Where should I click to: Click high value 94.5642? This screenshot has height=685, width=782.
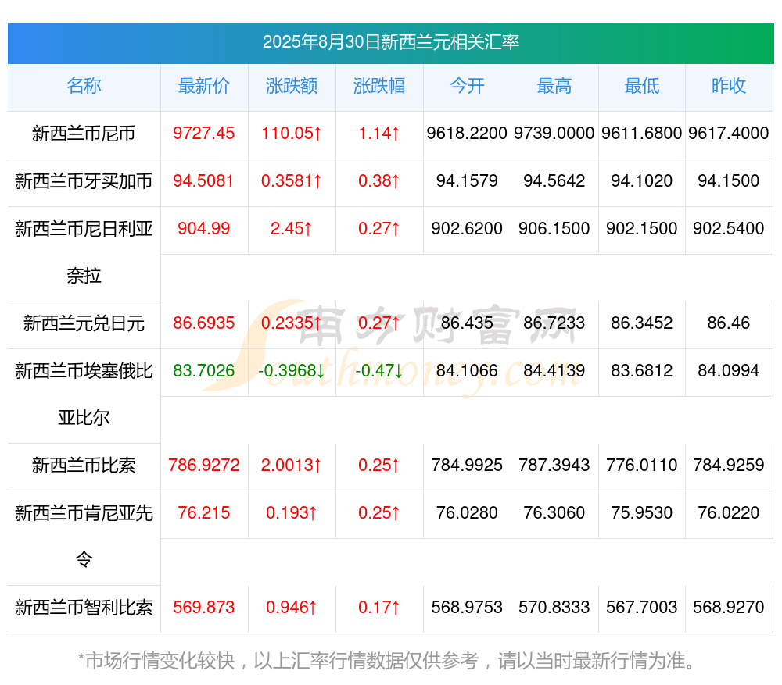coord(554,181)
